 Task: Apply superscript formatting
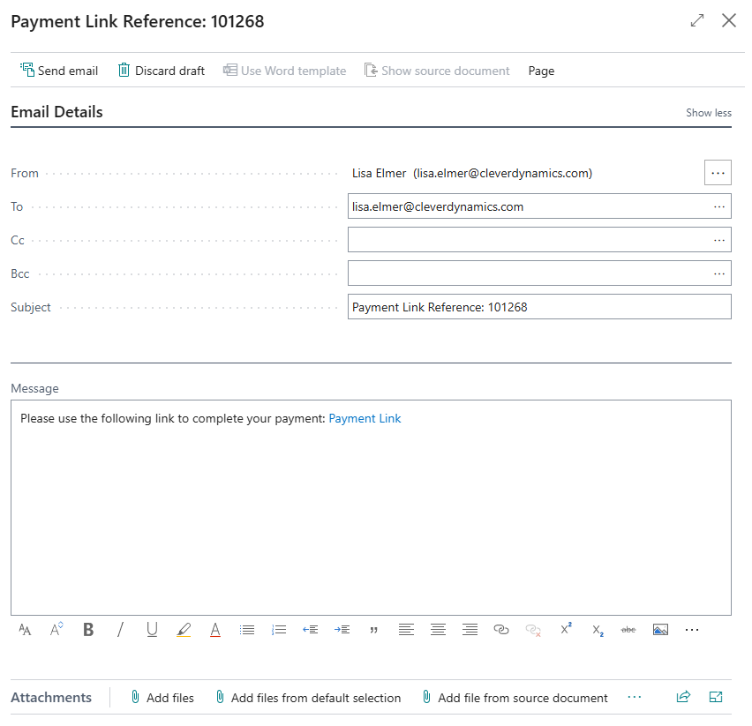point(566,630)
